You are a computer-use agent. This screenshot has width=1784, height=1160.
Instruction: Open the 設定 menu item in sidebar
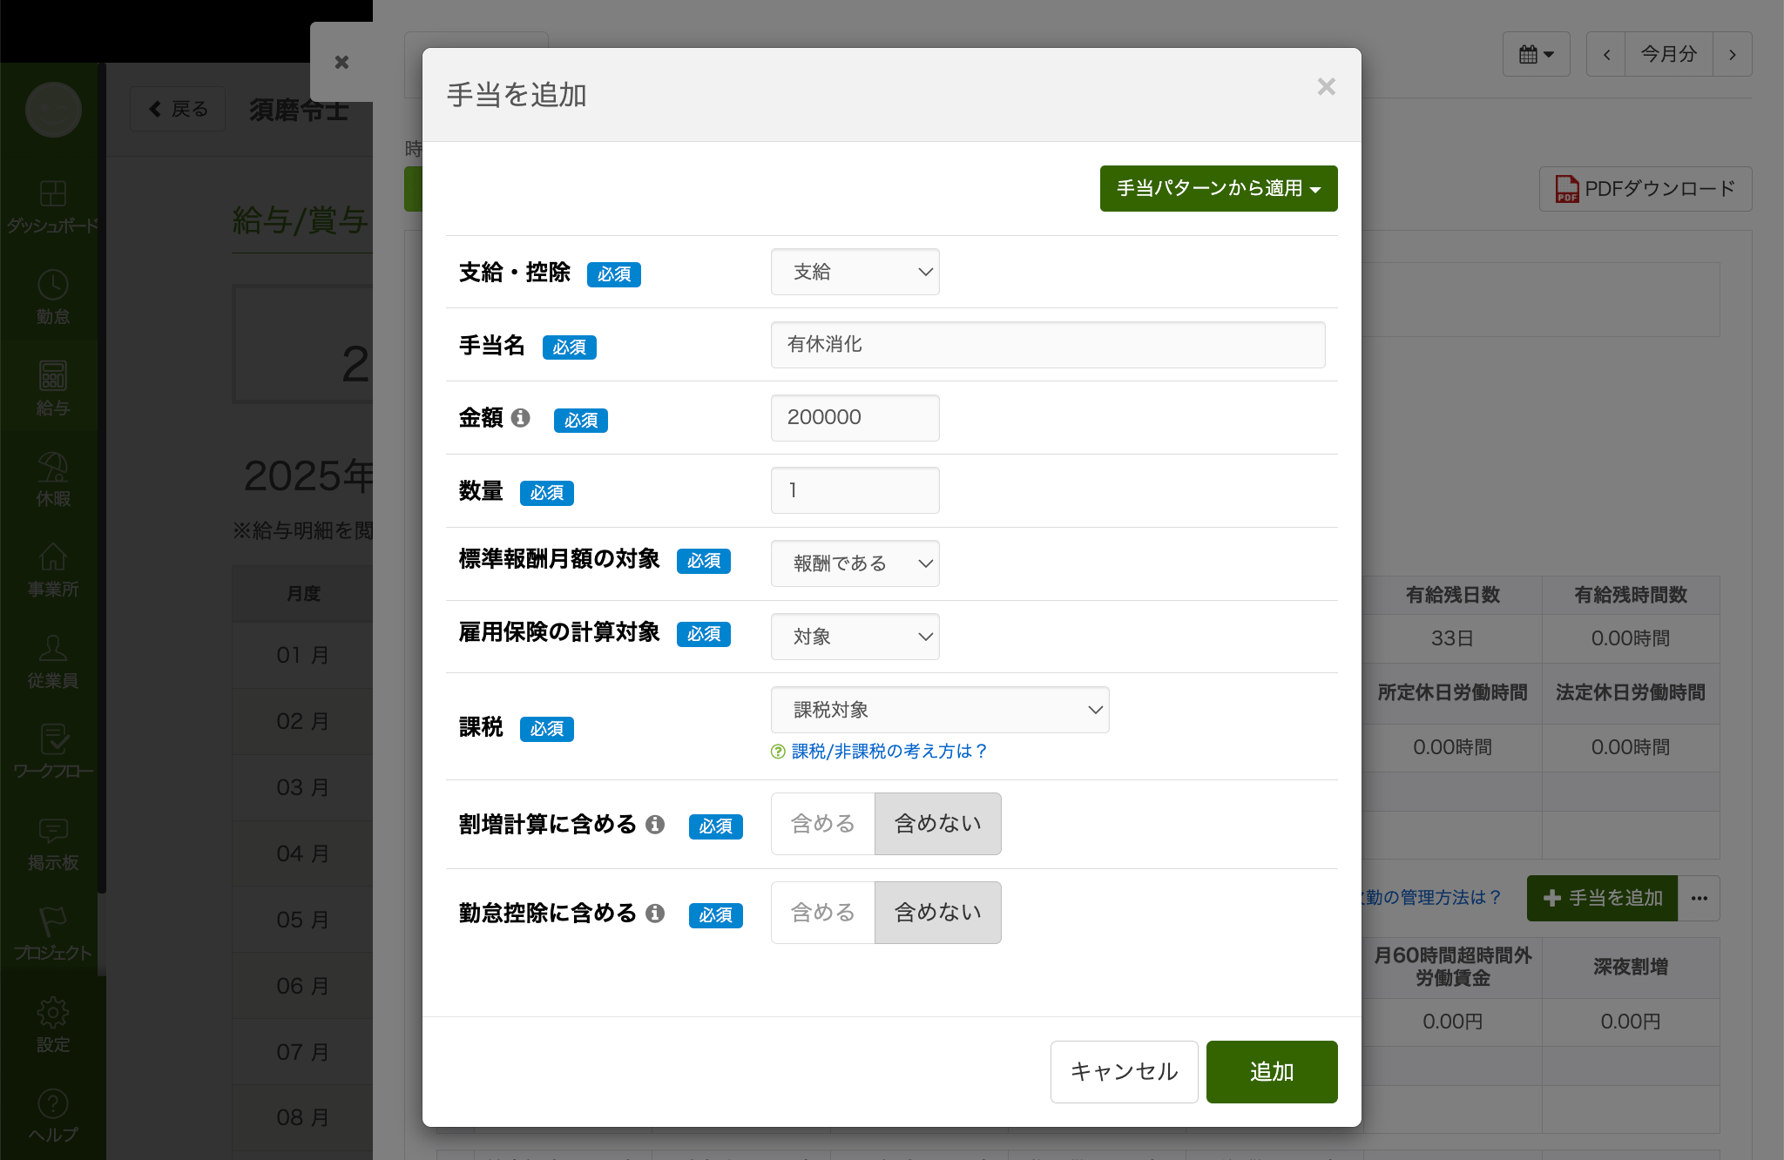(x=53, y=1023)
